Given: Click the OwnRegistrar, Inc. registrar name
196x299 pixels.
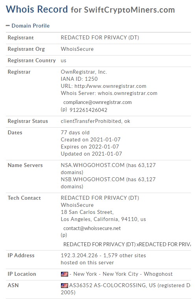Looking at the screenshot, I should (x=84, y=72).
